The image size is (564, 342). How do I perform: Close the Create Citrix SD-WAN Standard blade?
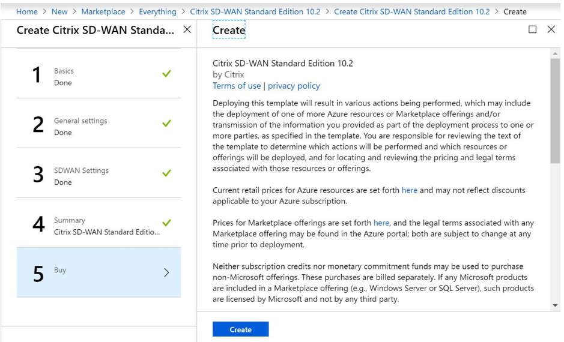coord(187,29)
